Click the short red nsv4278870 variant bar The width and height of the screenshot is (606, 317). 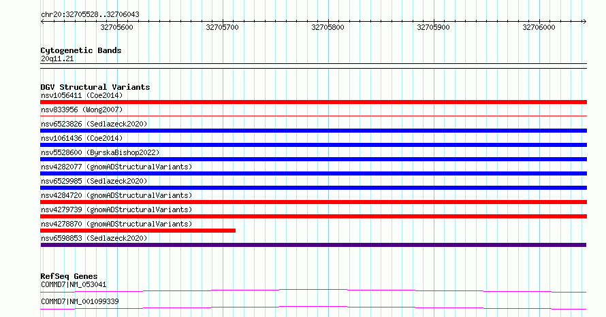tap(138, 231)
